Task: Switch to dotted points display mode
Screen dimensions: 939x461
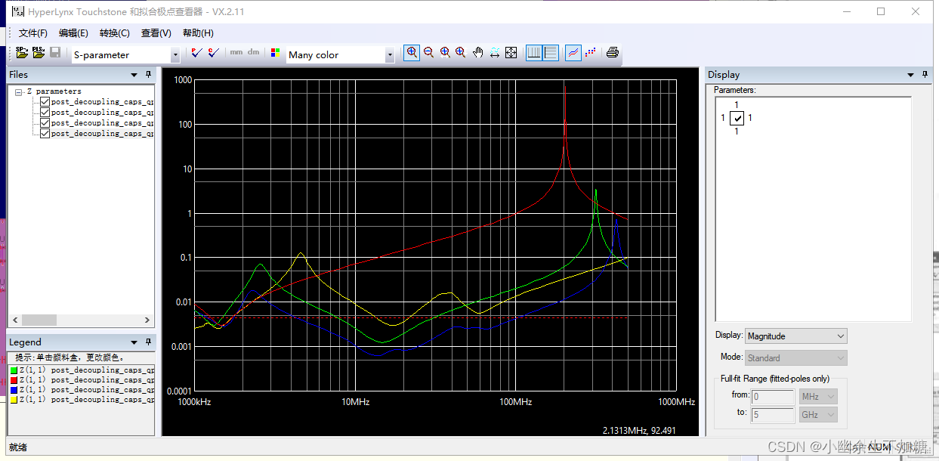Action: [590, 52]
